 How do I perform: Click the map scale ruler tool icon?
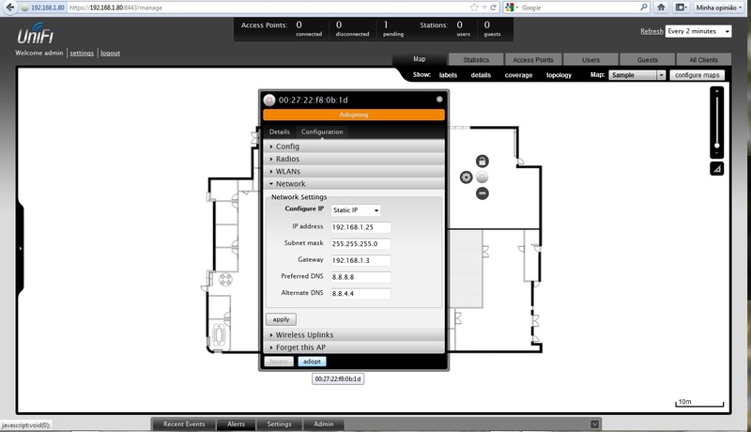click(x=716, y=169)
